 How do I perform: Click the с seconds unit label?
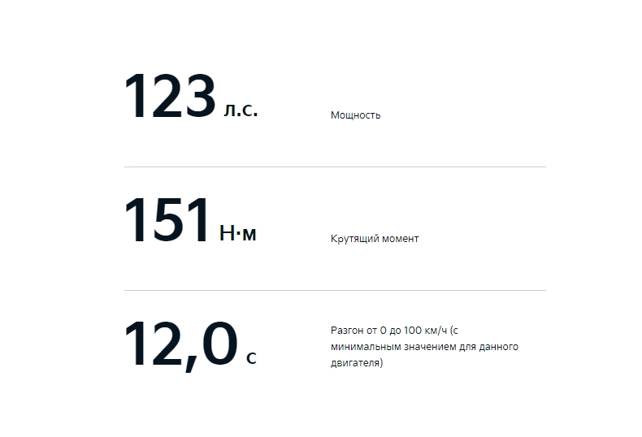coord(251,358)
